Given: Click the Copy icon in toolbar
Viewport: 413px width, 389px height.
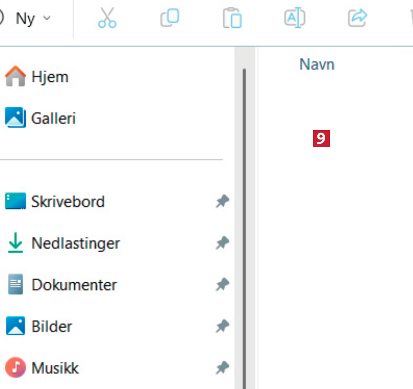Looking at the screenshot, I should (169, 18).
